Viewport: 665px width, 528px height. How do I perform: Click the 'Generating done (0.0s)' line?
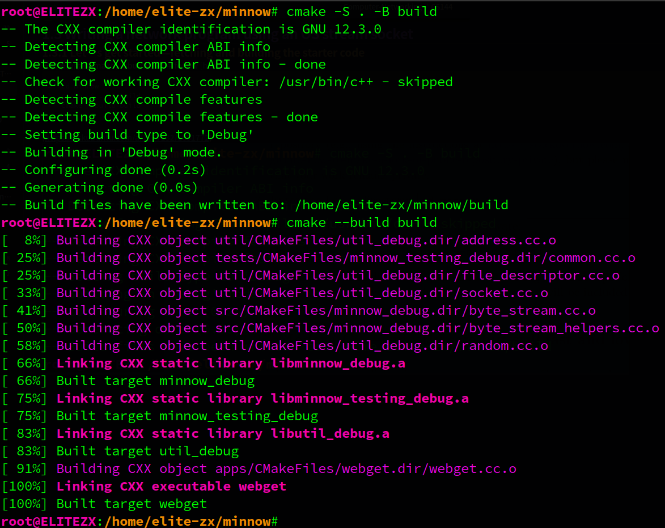pyautogui.click(x=100, y=188)
